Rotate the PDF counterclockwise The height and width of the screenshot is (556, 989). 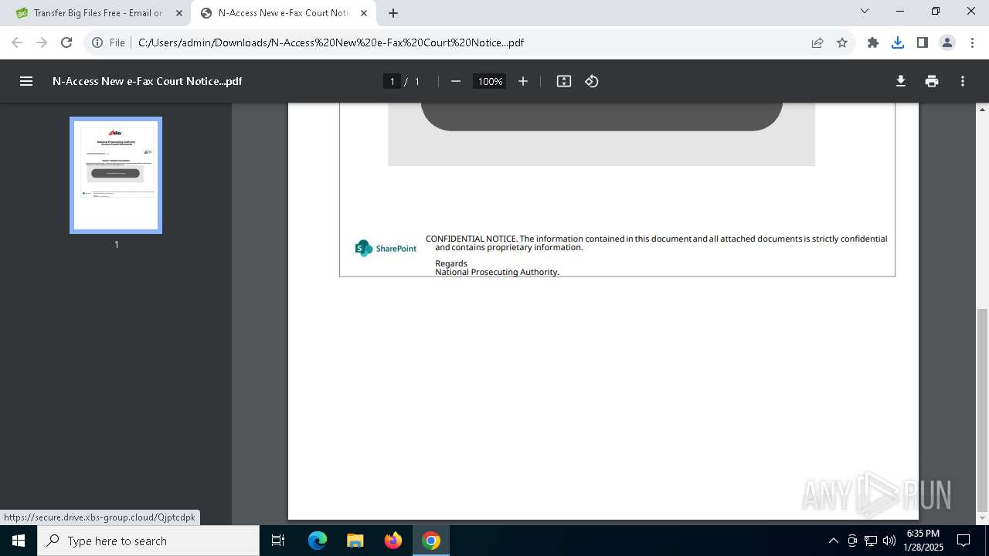click(592, 81)
